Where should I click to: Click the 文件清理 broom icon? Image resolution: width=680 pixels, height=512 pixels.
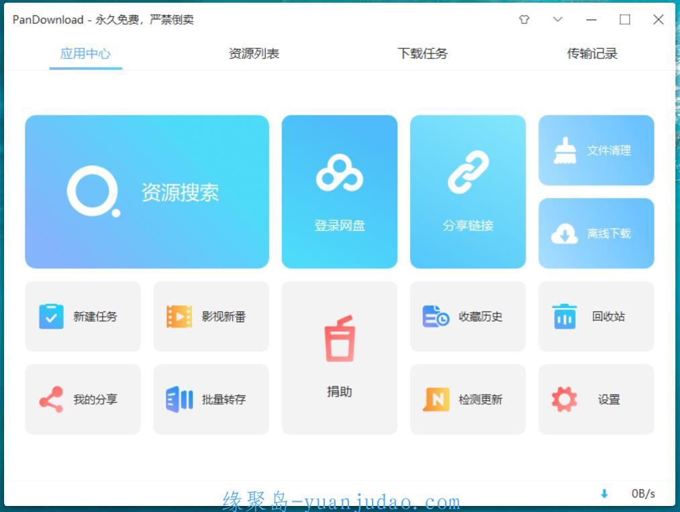tap(565, 151)
